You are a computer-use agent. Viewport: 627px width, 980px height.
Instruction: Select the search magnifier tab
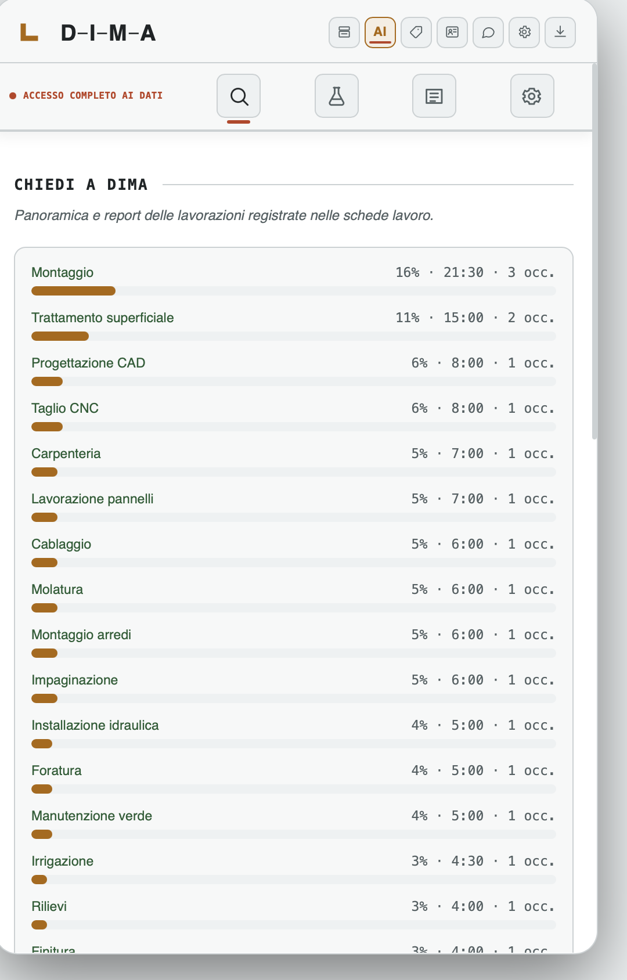point(239,96)
